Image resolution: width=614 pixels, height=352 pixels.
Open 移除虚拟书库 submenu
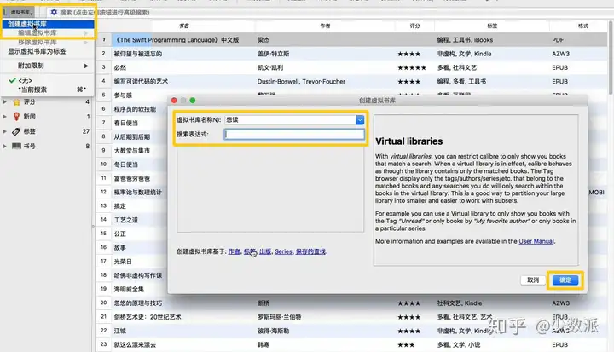tap(48, 43)
